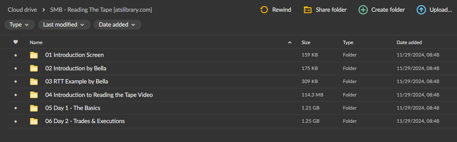Screen dimensions: 457x142
Task: Toggle favorite dot for 06 Day 2 - Trades & Executions
Action: [15, 121]
